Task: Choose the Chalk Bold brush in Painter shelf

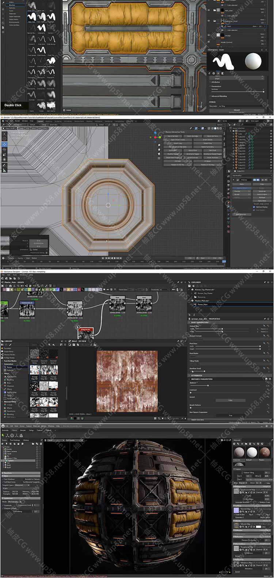Action: pyautogui.click(x=41, y=39)
